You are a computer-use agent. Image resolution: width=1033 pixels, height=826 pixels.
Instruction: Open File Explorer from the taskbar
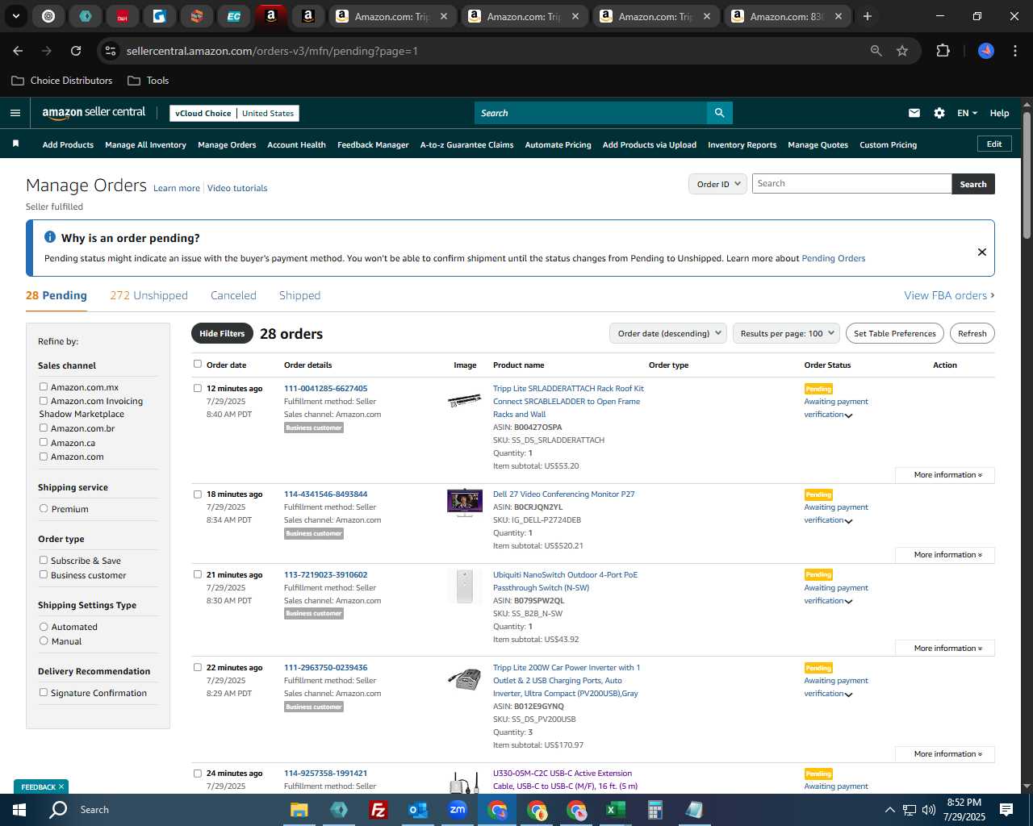tap(299, 810)
